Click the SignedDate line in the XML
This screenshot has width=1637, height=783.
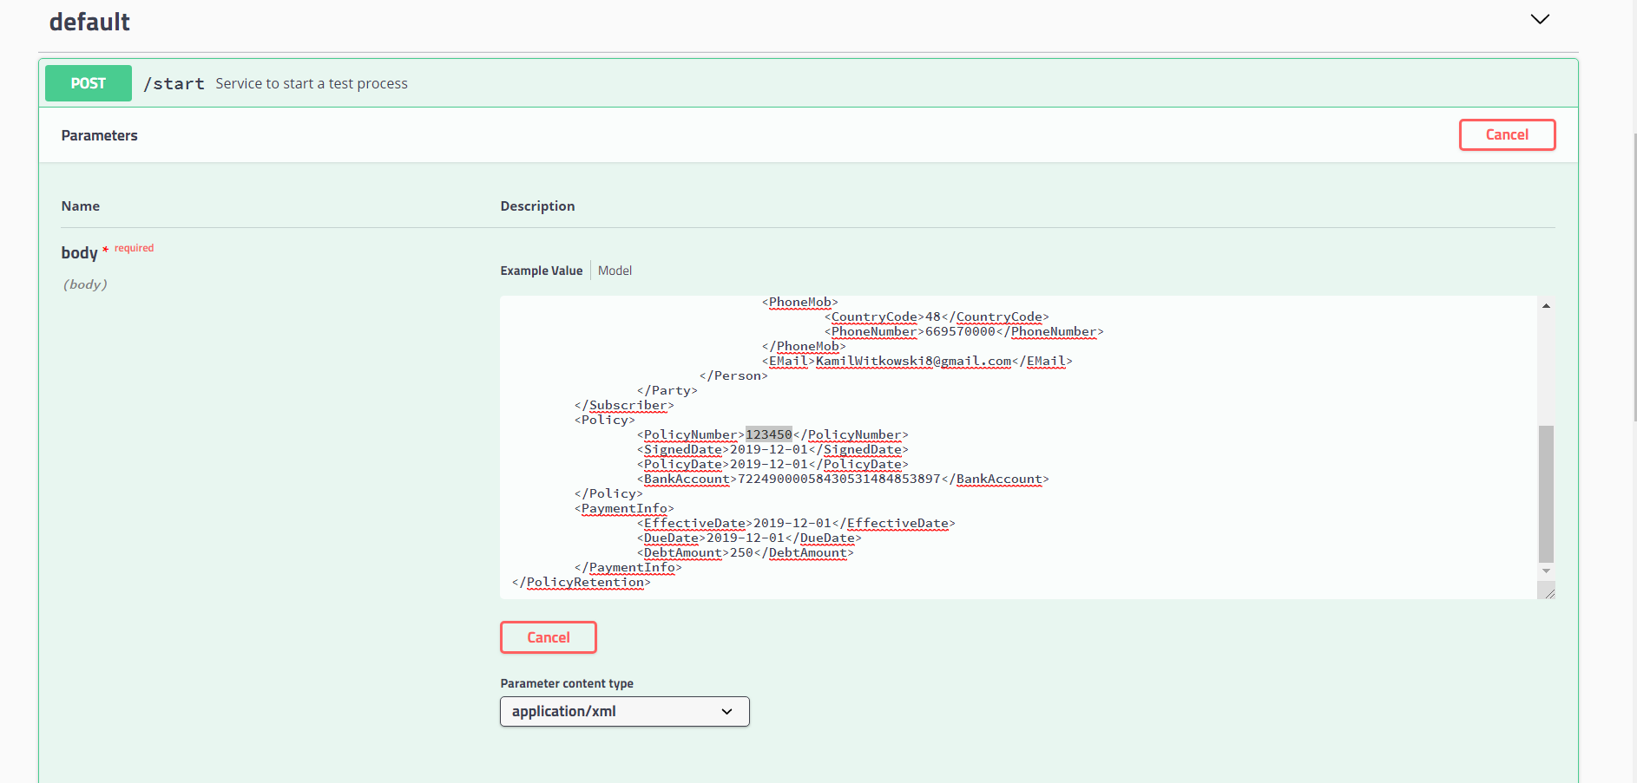point(772,449)
